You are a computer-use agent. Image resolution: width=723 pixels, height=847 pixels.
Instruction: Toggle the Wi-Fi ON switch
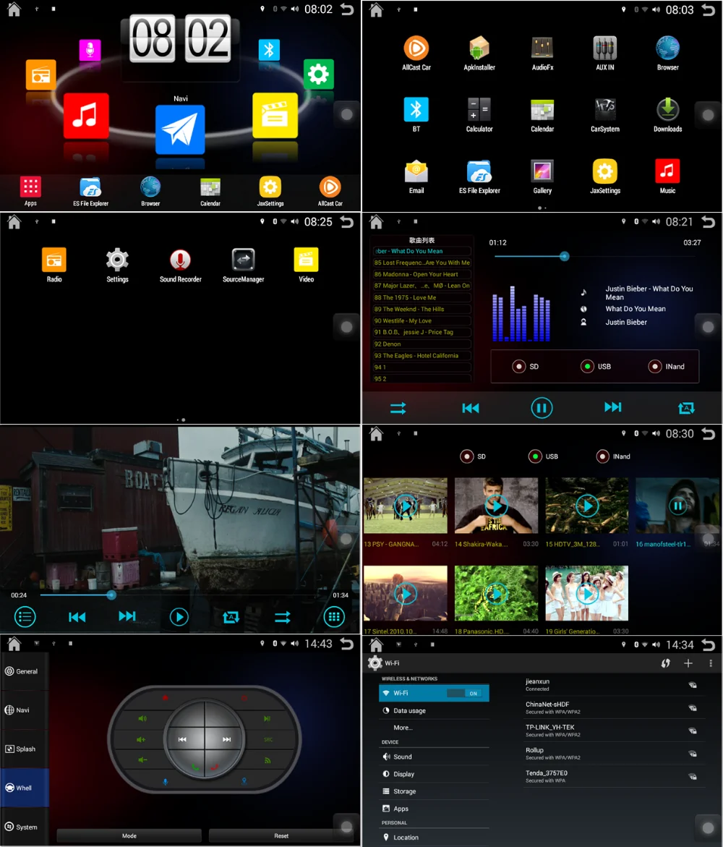pos(465,693)
